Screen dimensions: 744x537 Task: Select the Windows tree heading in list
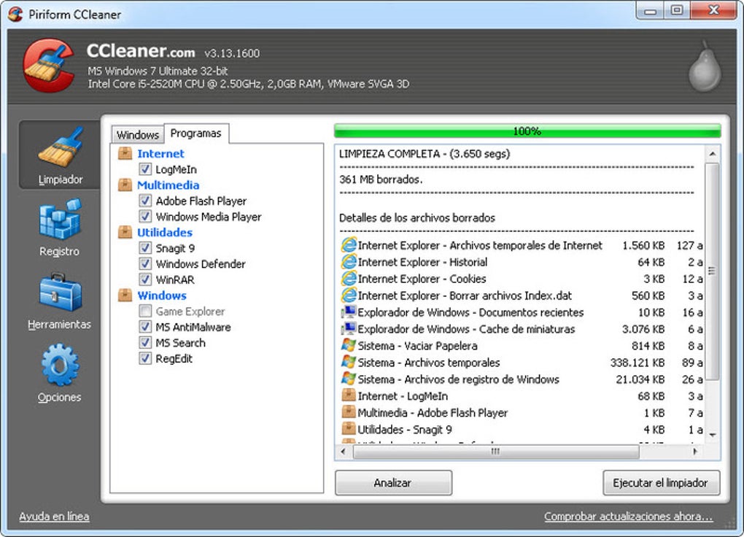tap(162, 295)
